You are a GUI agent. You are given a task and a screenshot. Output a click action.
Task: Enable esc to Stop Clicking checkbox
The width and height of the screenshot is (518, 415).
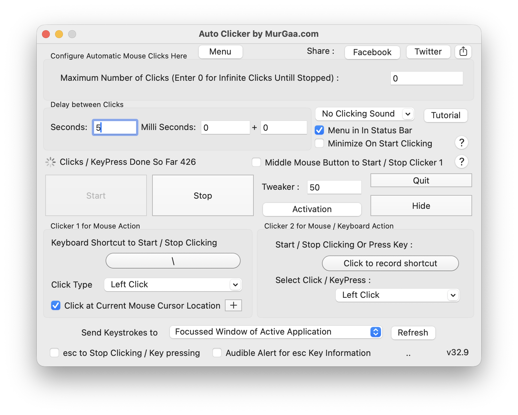pyautogui.click(x=54, y=353)
